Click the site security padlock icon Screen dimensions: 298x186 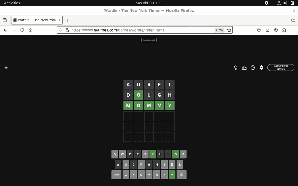click(67, 30)
